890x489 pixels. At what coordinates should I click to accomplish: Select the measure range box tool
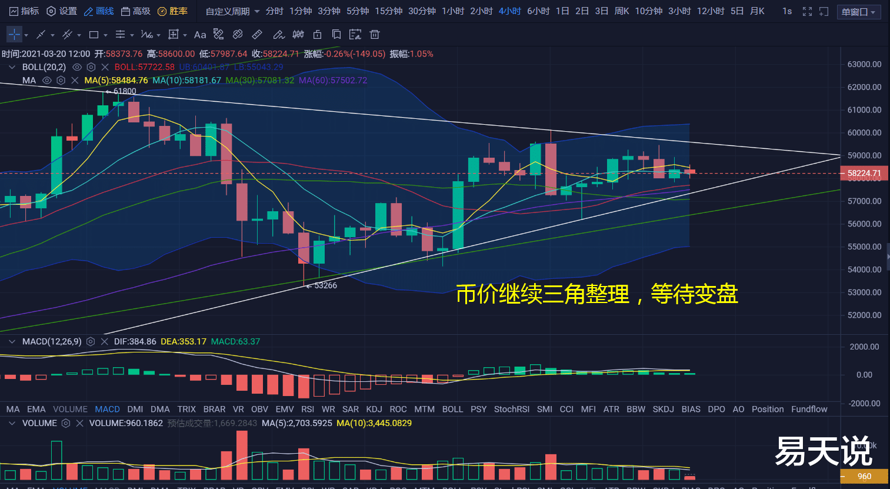pos(174,35)
